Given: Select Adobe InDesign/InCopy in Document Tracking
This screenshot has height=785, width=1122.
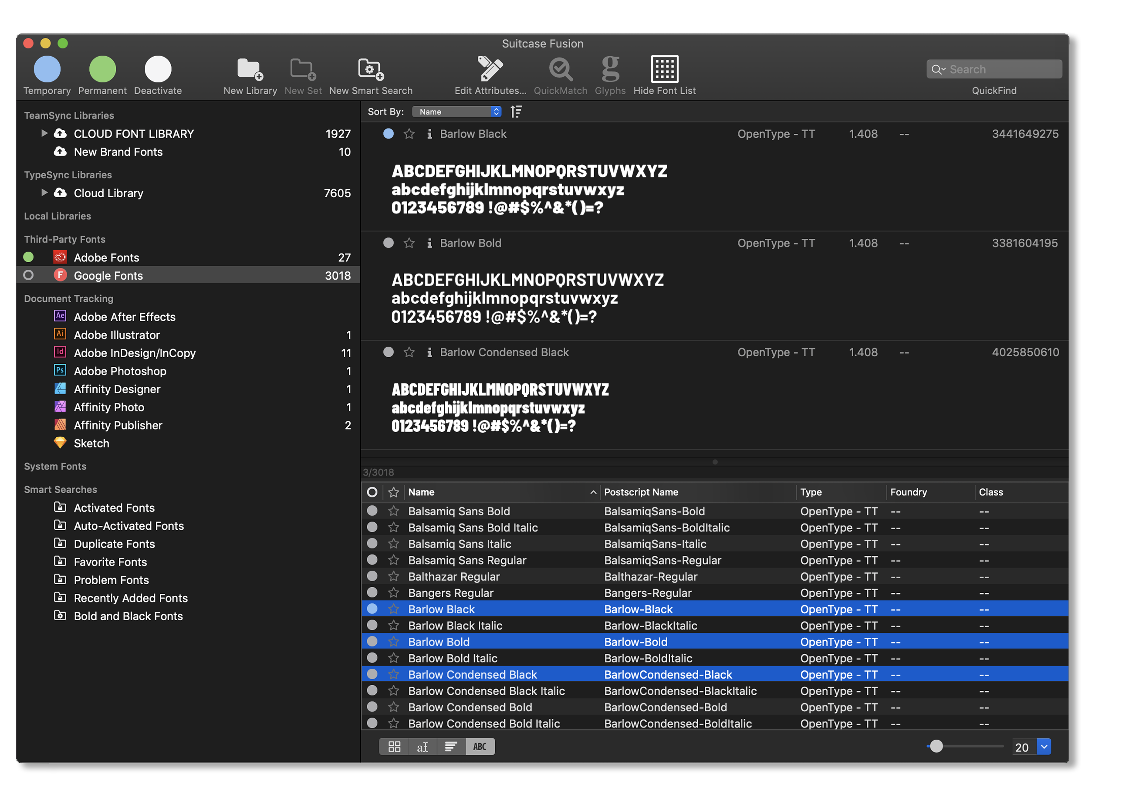Looking at the screenshot, I should point(135,353).
